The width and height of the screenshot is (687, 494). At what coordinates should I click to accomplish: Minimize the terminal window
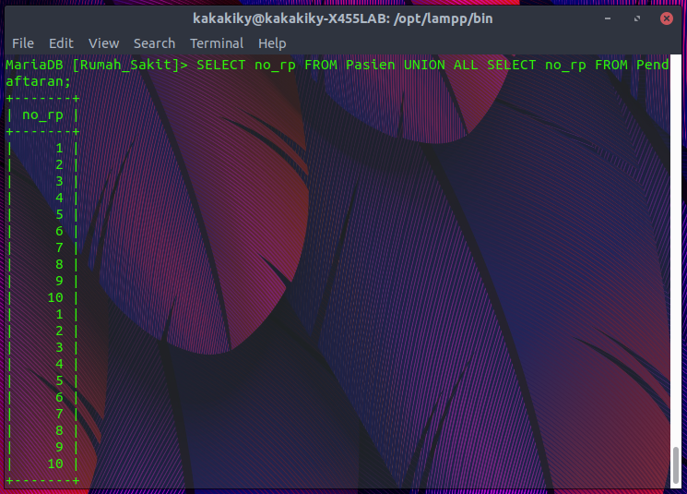point(608,18)
